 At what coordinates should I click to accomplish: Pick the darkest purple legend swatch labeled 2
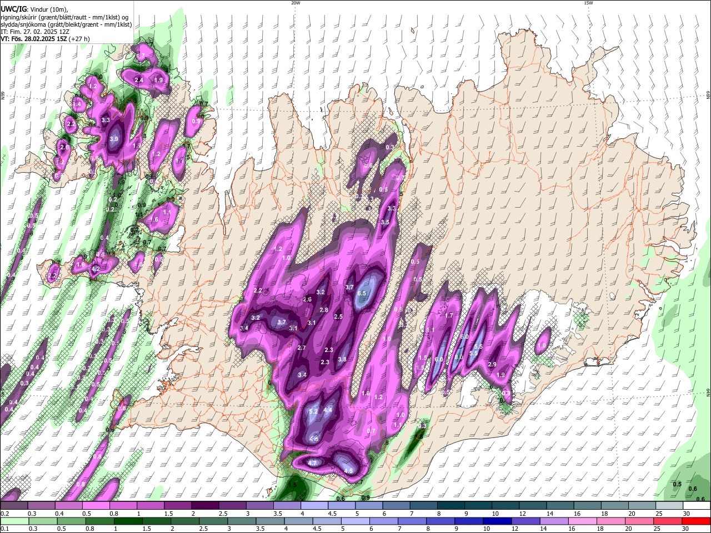point(206,506)
